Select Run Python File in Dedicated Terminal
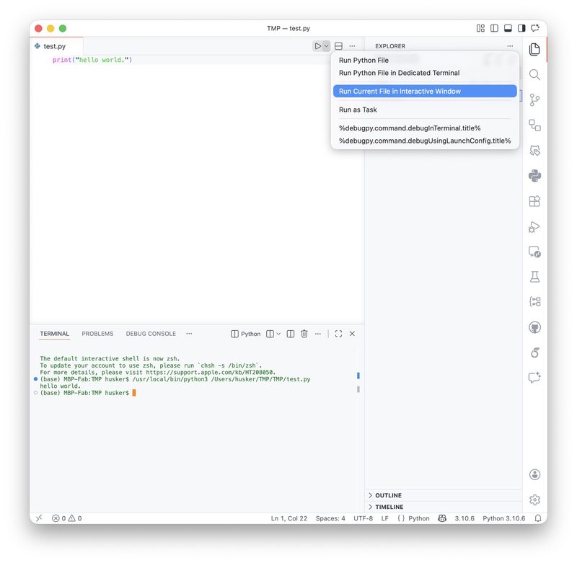This screenshot has height=563, width=577. click(x=425, y=73)
